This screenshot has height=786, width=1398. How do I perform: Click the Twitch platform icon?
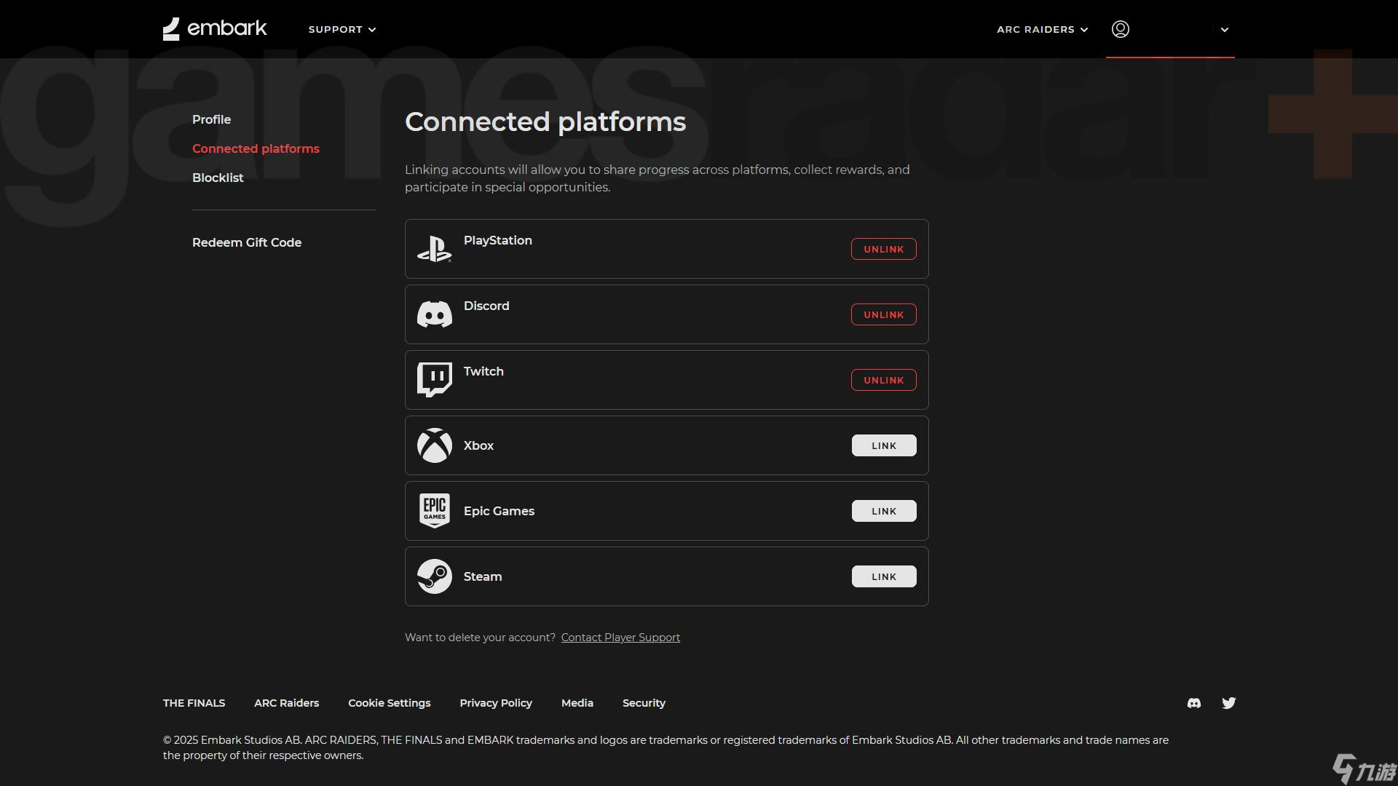[x=434, y=380]
